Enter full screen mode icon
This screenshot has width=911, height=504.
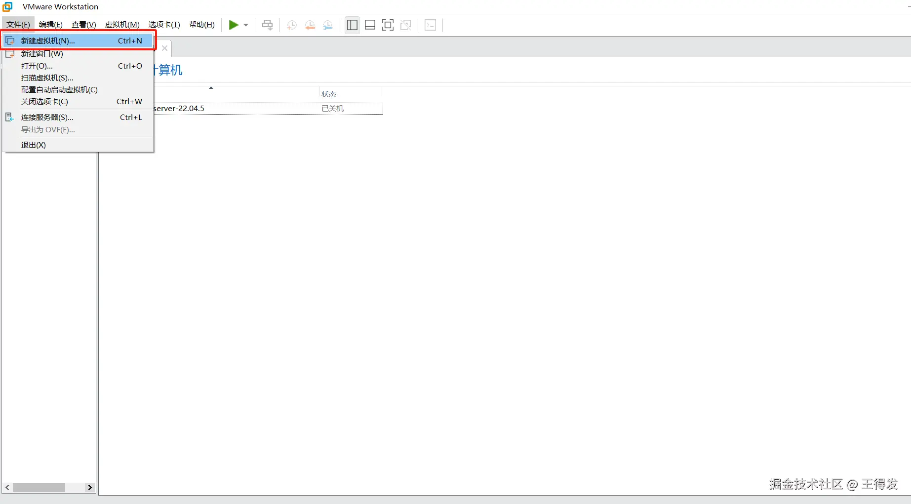pos(388,25)
